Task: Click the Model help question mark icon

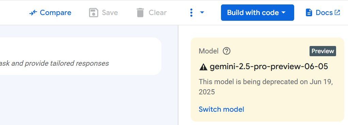Action: point(226,51)
